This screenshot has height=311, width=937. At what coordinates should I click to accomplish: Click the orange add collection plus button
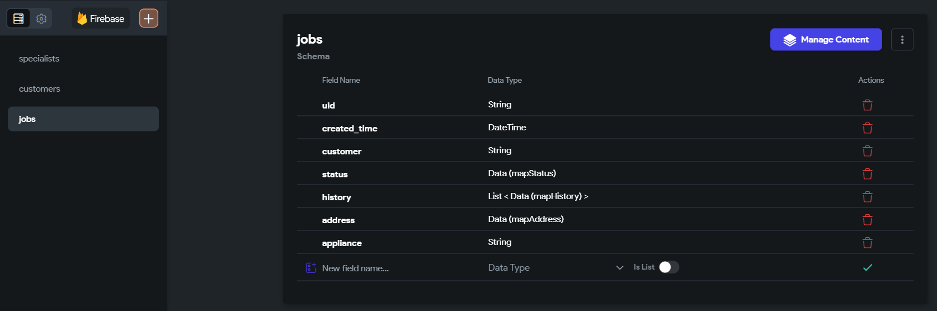tap(149, 18)
